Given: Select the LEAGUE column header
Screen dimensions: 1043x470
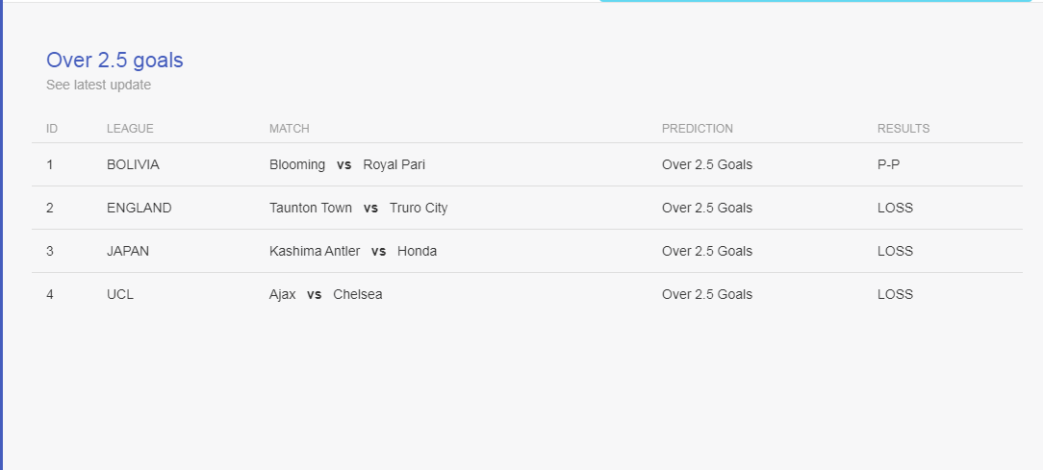Looking at the screenshot, I should (131, 128).
